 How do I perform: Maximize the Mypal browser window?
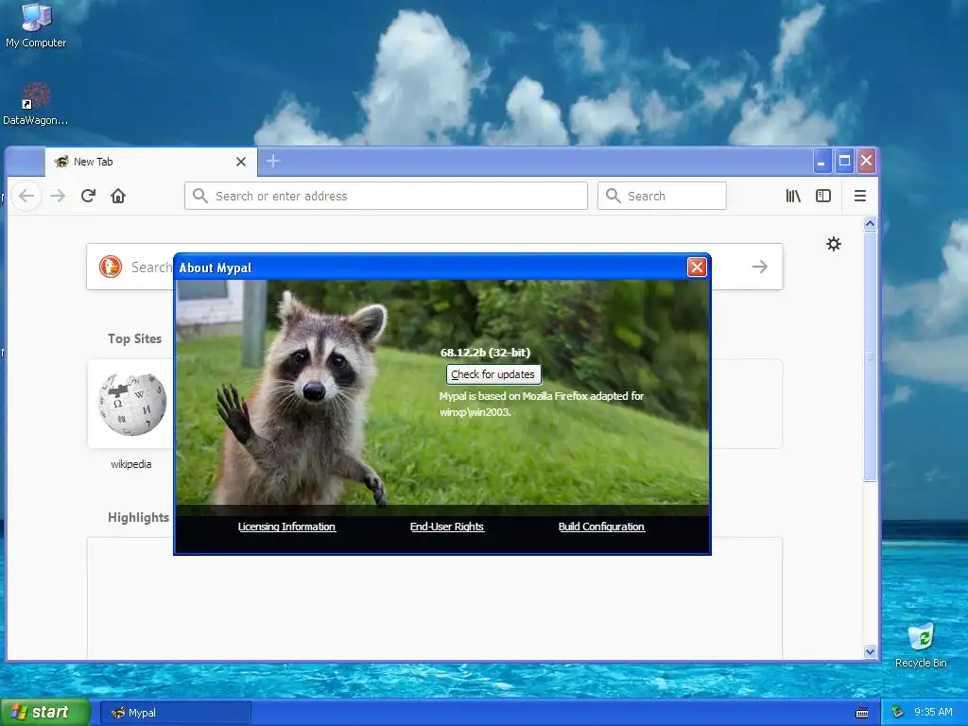click(844, 161)
